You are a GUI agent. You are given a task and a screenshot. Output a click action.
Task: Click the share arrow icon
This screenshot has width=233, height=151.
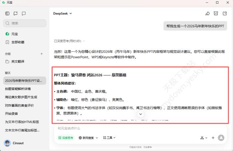pos(207,14)
